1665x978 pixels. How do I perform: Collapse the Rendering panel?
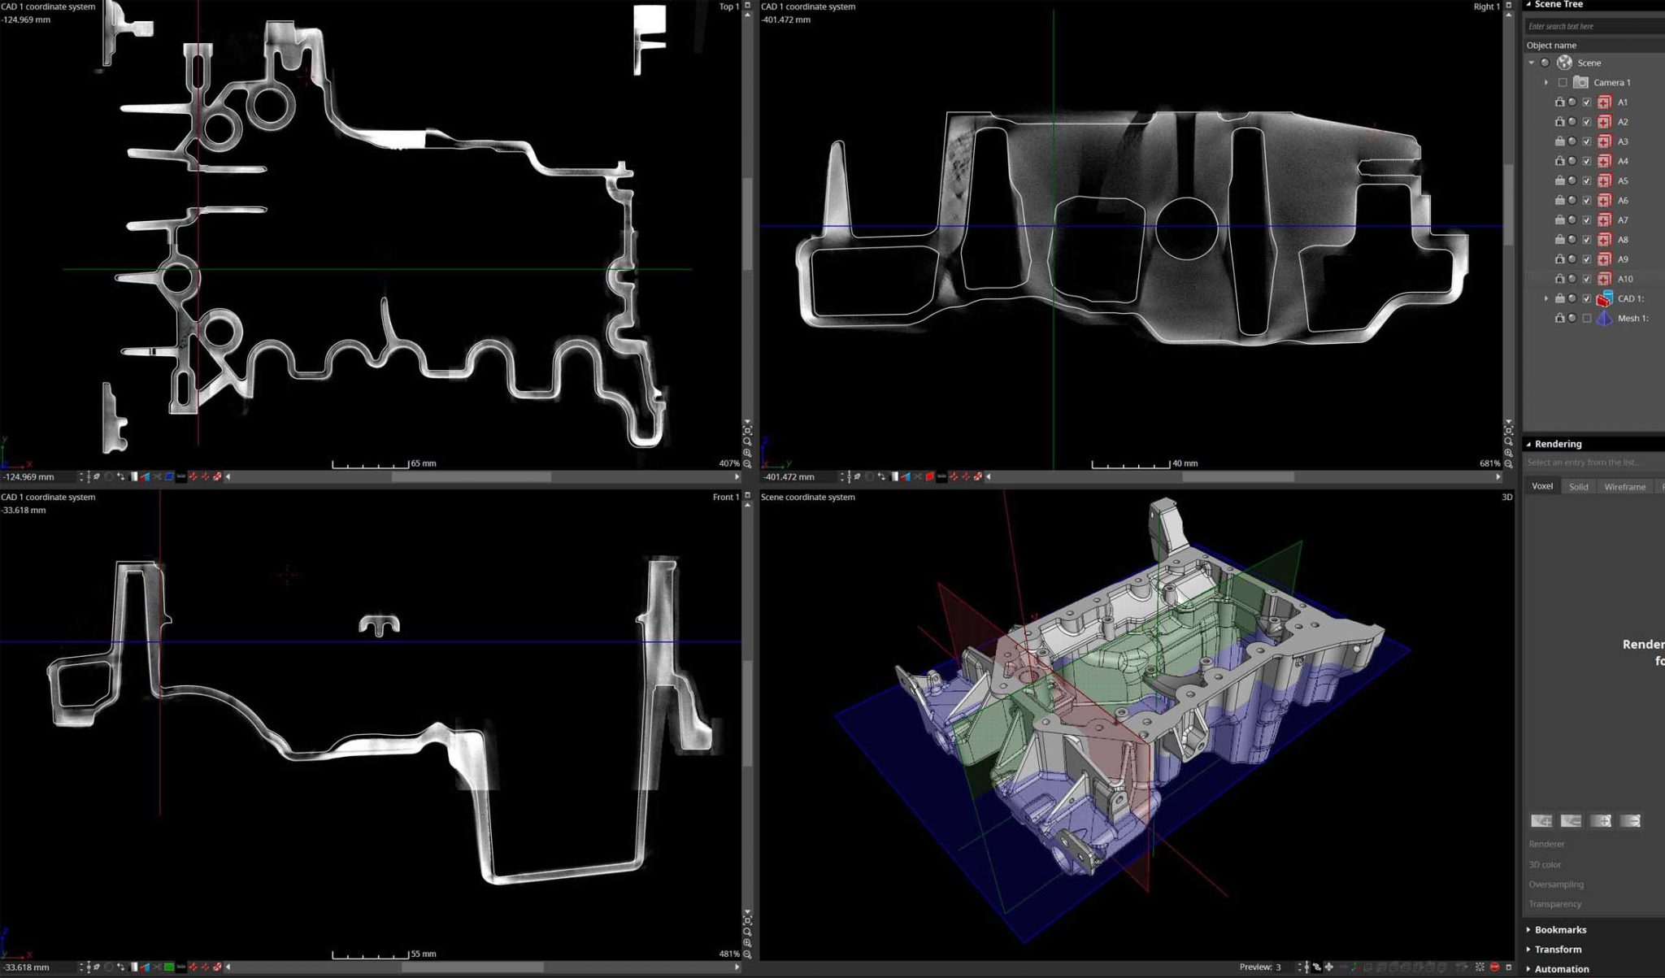(1529, 444)
